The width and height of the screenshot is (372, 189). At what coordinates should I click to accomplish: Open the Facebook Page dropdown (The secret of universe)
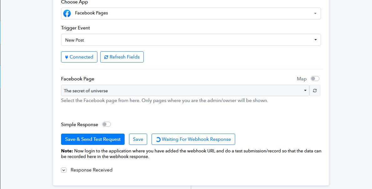pos(185,90)
